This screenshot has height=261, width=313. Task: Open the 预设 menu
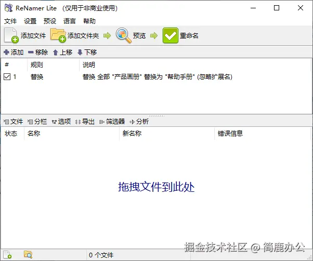(x=50, y=21)
